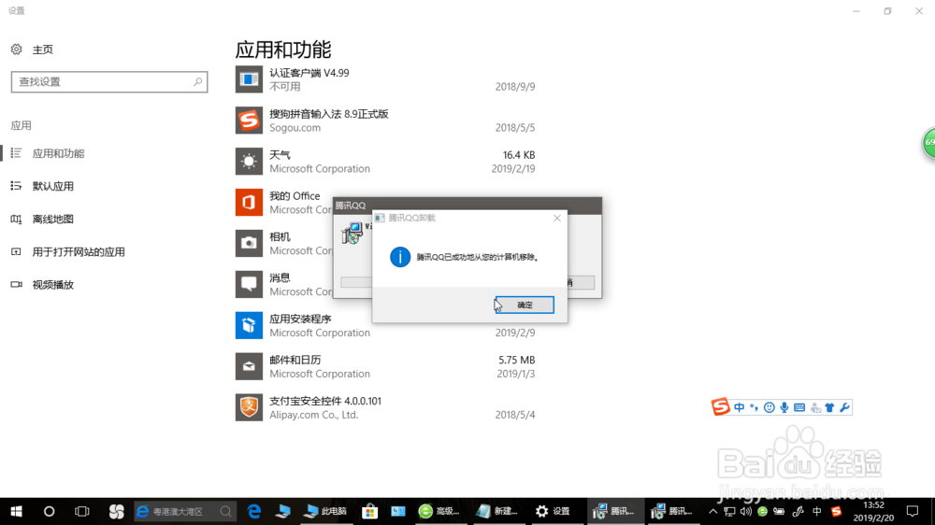The width and height of the screenshot is (935, 525).
Task: Open the emoji smiley on IME bar
Action: (770, 407)
